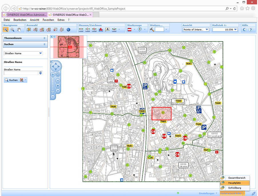Unpin the Suchen panel
The height and width of the screenshot is (196, 258).
[45, 44]
